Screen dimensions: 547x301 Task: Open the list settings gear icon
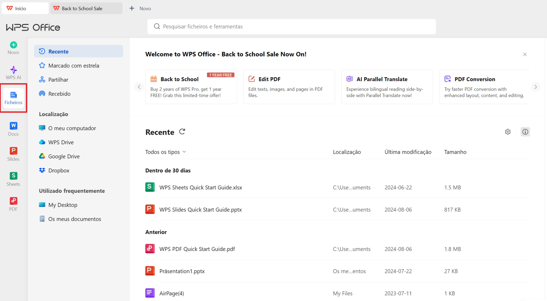(508, 132)
